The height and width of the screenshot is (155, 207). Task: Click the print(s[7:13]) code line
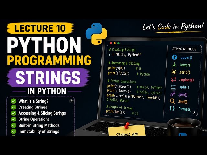(x=119, y=73)
